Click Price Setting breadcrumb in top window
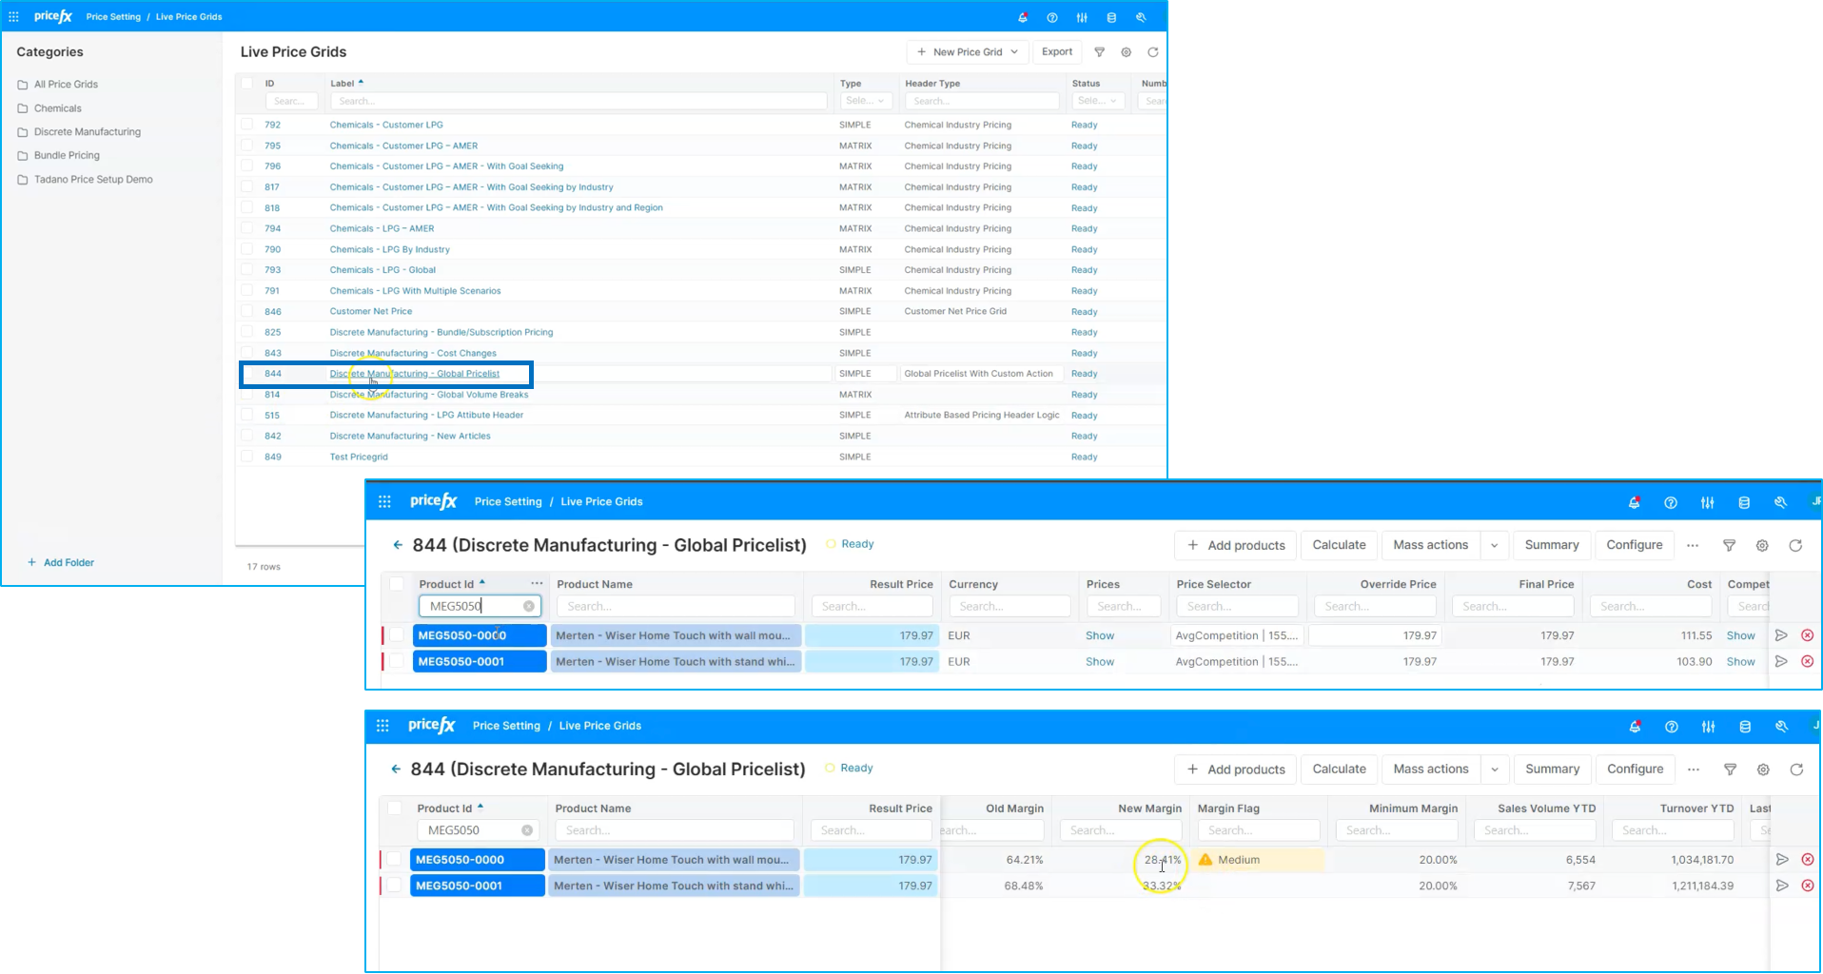 point(113,17)
